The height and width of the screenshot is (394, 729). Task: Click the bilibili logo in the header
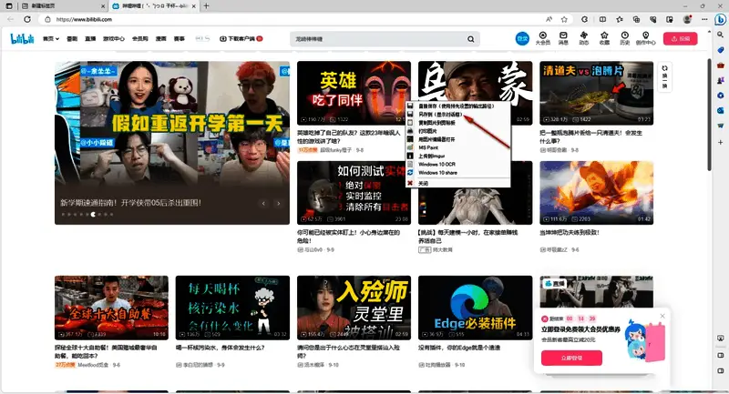coord(22,39)
